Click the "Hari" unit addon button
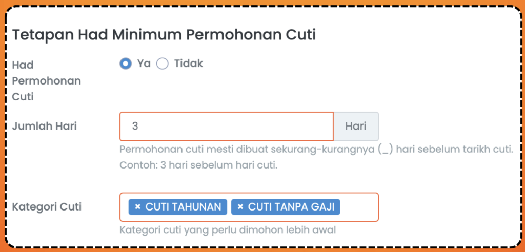The width and height of the screenshot is (525, 252). pyautogui.click(x=356, y=126)
